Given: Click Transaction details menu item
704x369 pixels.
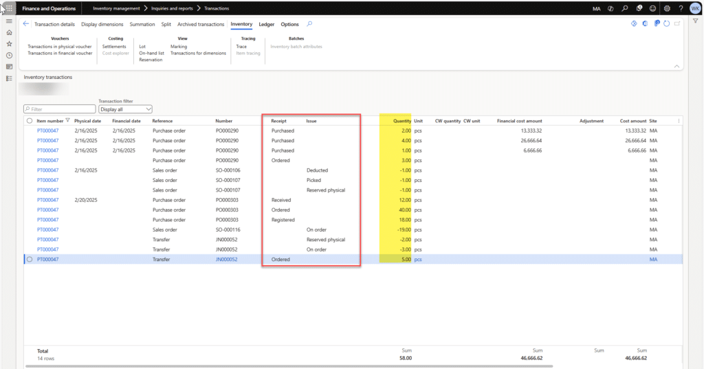Looking at the screenshot, I should (55, 24).
